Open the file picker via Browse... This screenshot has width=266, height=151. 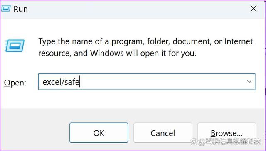tap(227, 133)
